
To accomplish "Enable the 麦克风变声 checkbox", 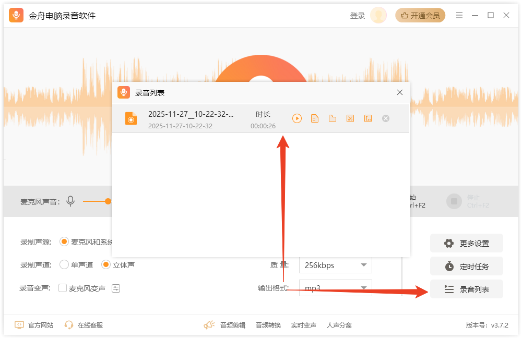I will (62, 288).
